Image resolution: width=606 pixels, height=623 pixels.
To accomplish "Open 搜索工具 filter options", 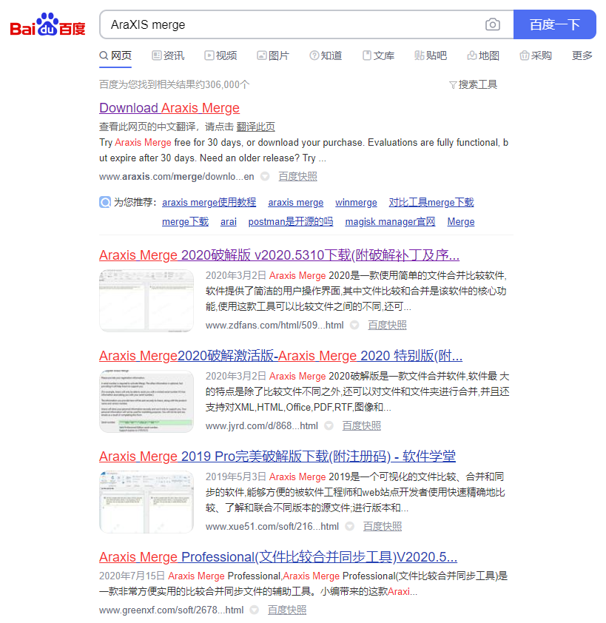I will [473, 84].
